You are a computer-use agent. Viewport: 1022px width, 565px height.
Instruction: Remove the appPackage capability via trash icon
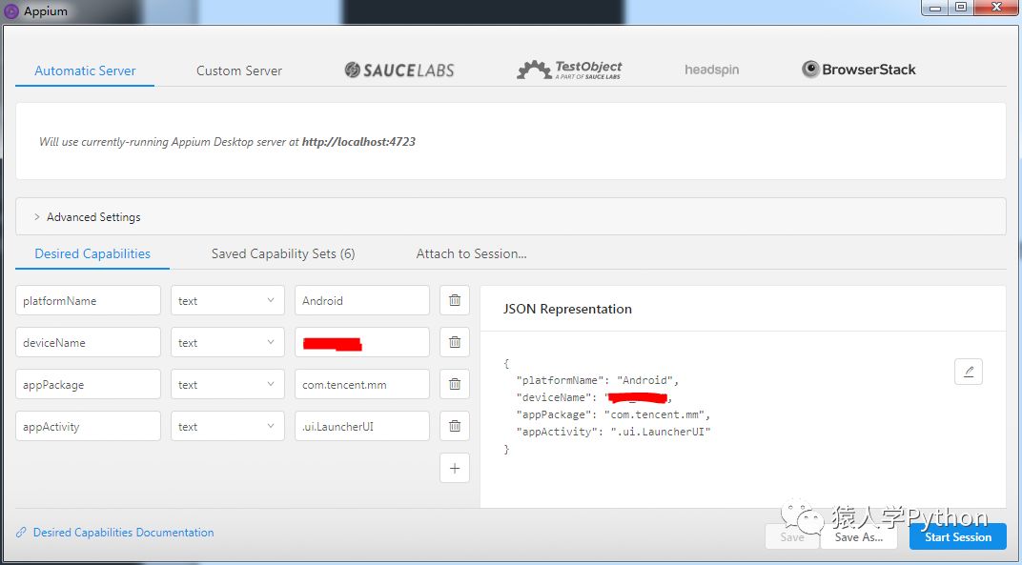[455, 385]
